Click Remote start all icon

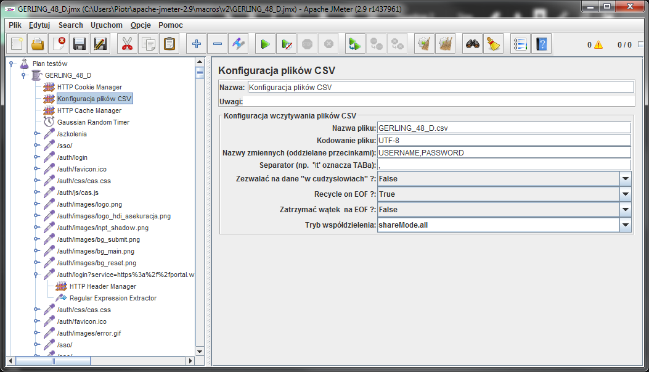click(x=355, y=44)
